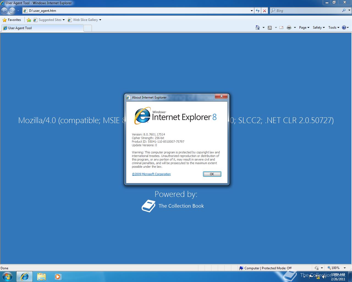Viewport: 352px width, 282px height.
Task: Click the Product ID text line
Action: [158, 142]
